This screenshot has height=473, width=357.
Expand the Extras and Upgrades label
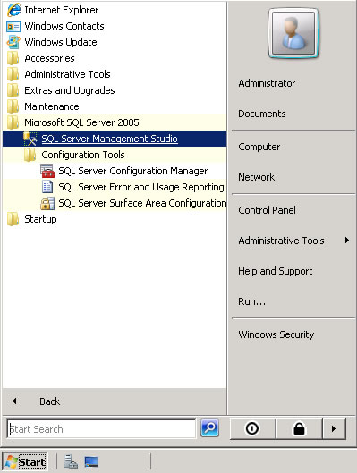(70, 90)
